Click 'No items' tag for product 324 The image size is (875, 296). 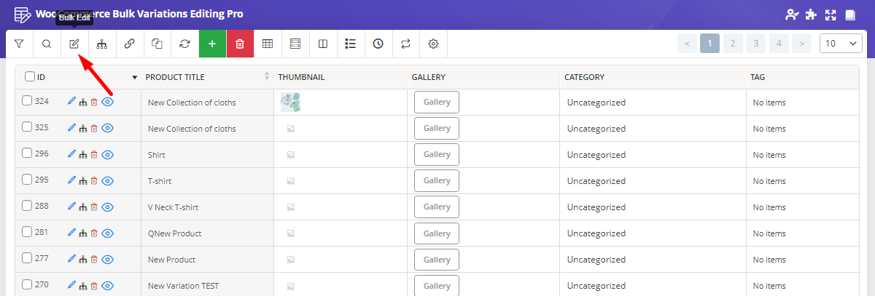pos(769,103)
